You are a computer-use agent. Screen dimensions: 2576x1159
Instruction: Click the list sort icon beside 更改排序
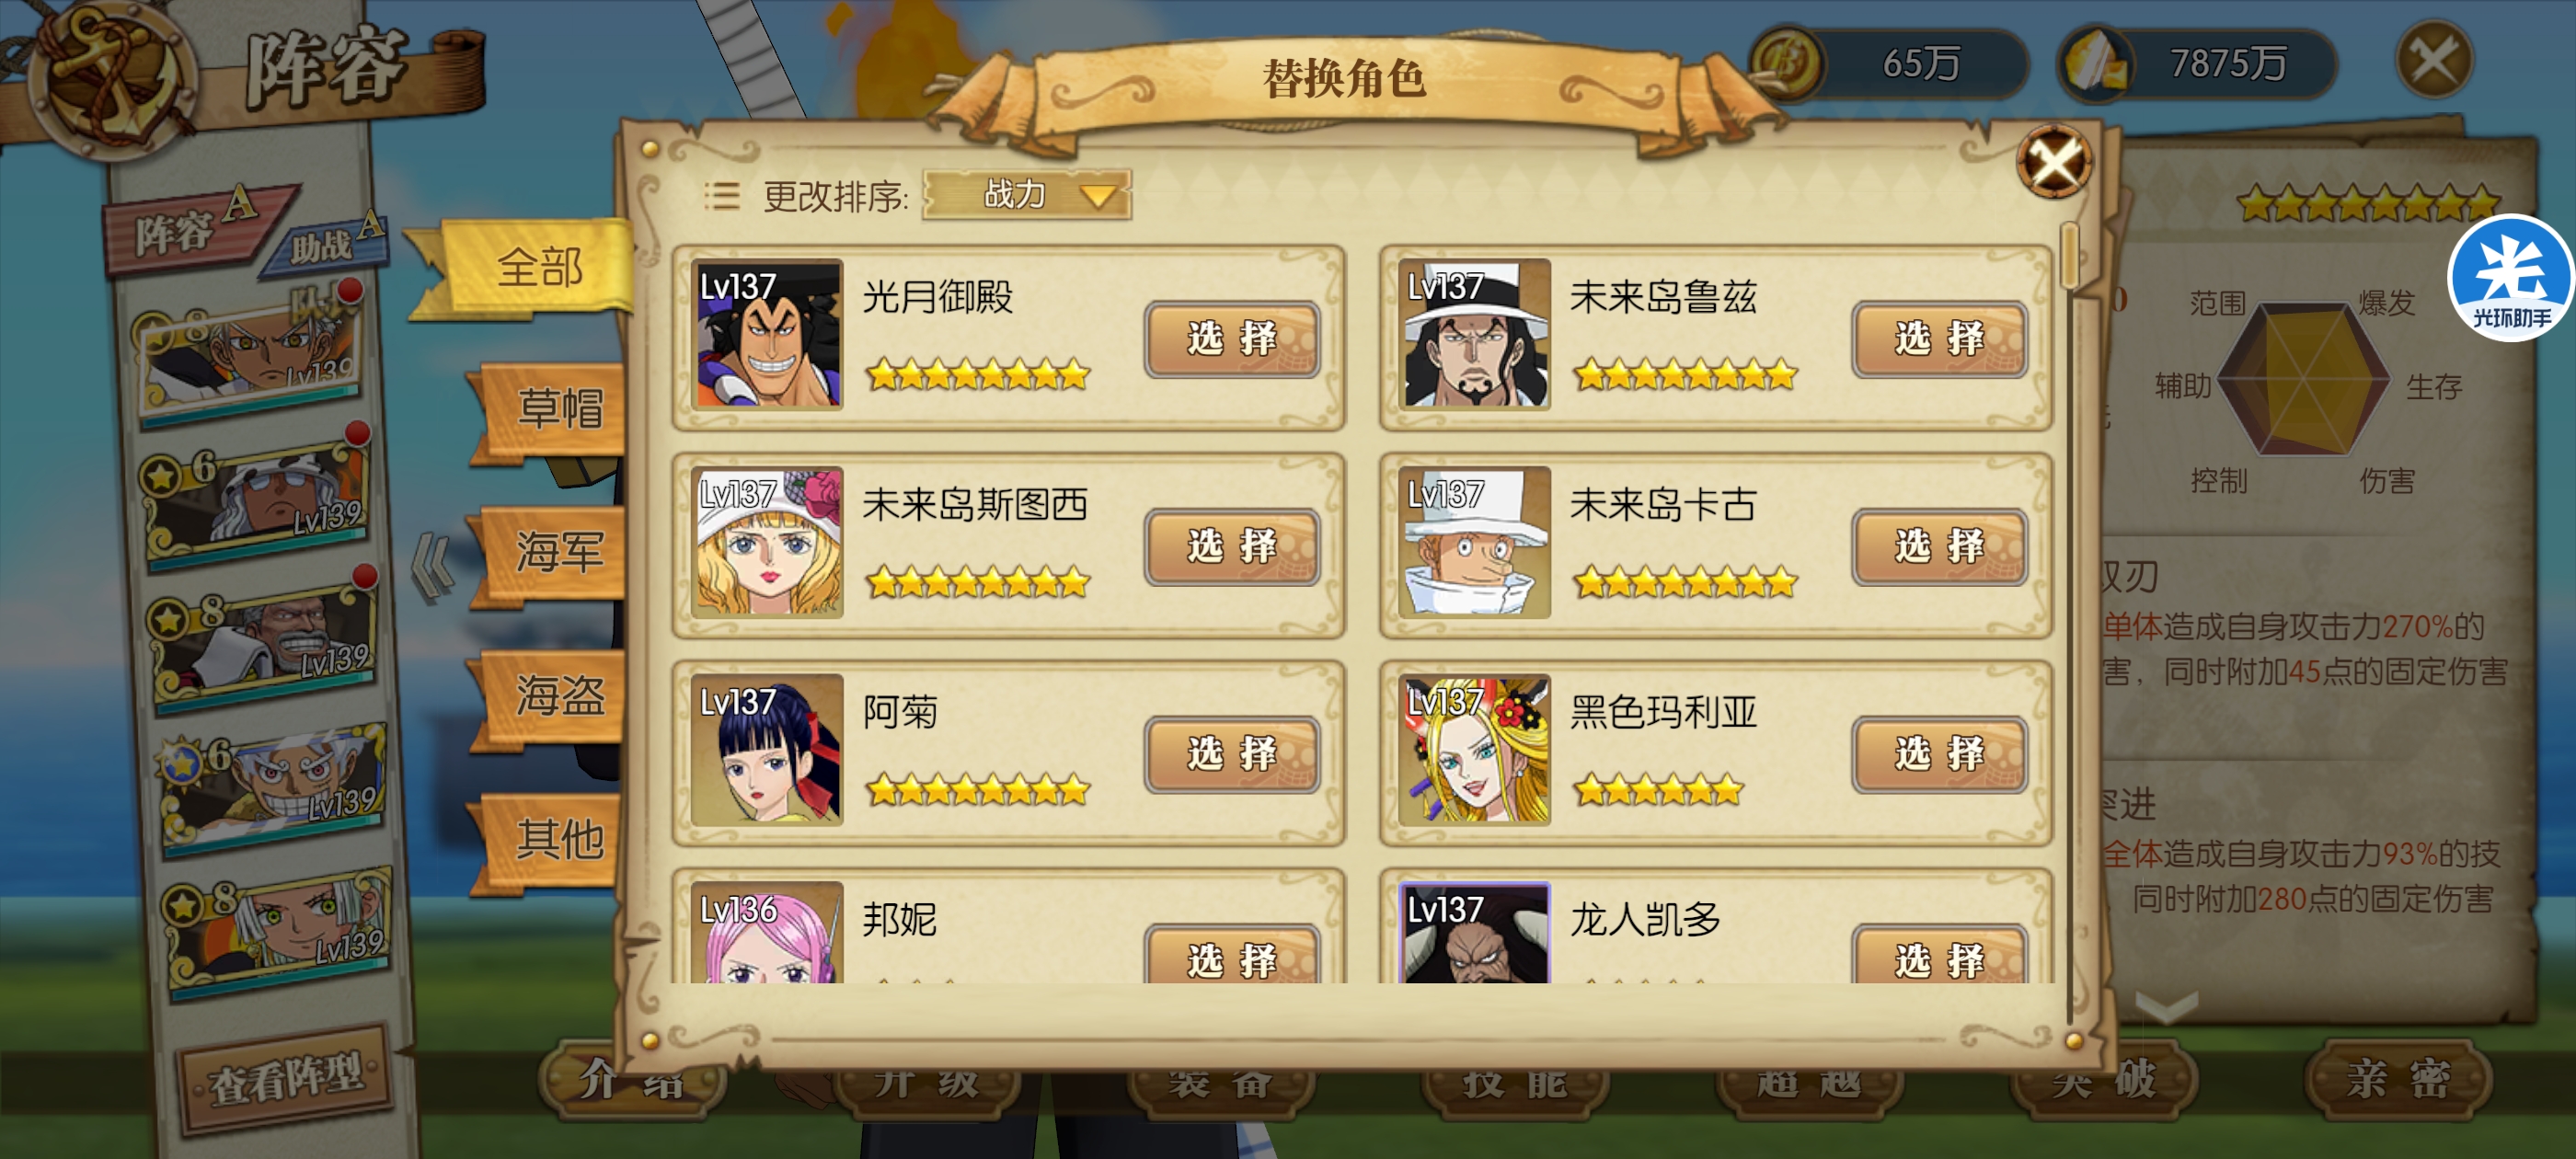(721, 195)
